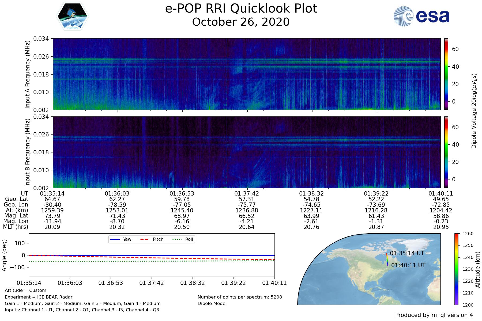The width and height of the screenshot is (482, 321).
Task: Click the satellite track on the map
Action: coord(387,259)
